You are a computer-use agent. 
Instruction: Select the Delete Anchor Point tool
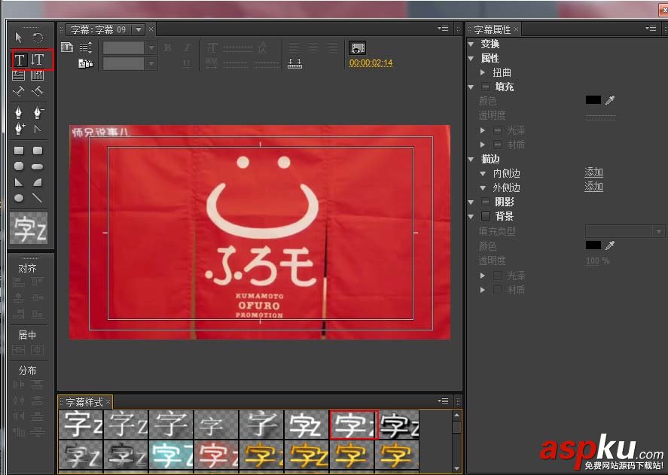point(38,112)
